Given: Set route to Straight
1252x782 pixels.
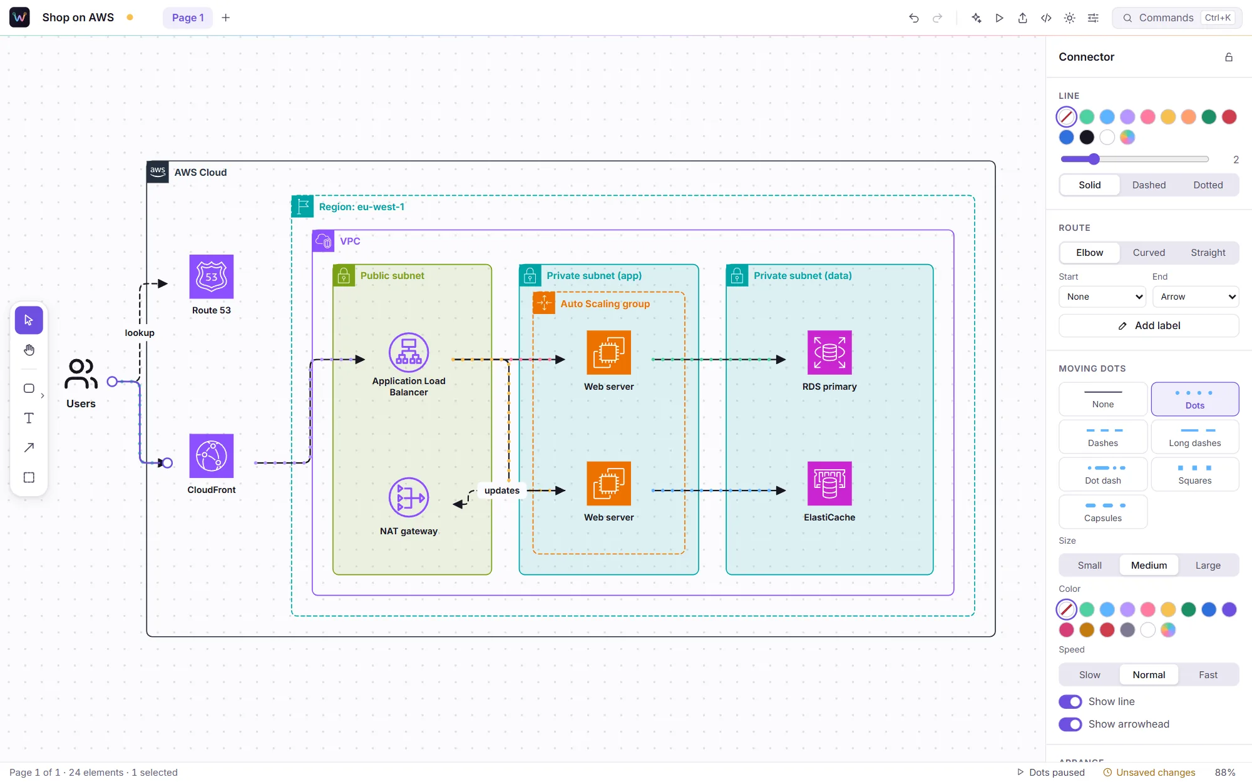Looking at the screenshot, I should (1208, 253).
